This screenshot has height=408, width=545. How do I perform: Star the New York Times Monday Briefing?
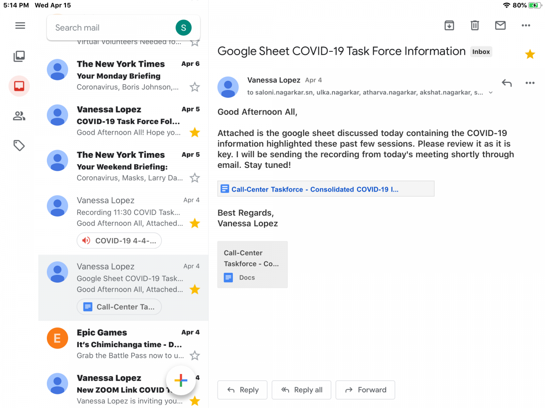195,87
